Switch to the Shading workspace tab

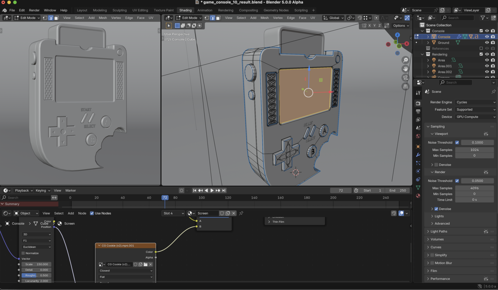pos(185,10)
